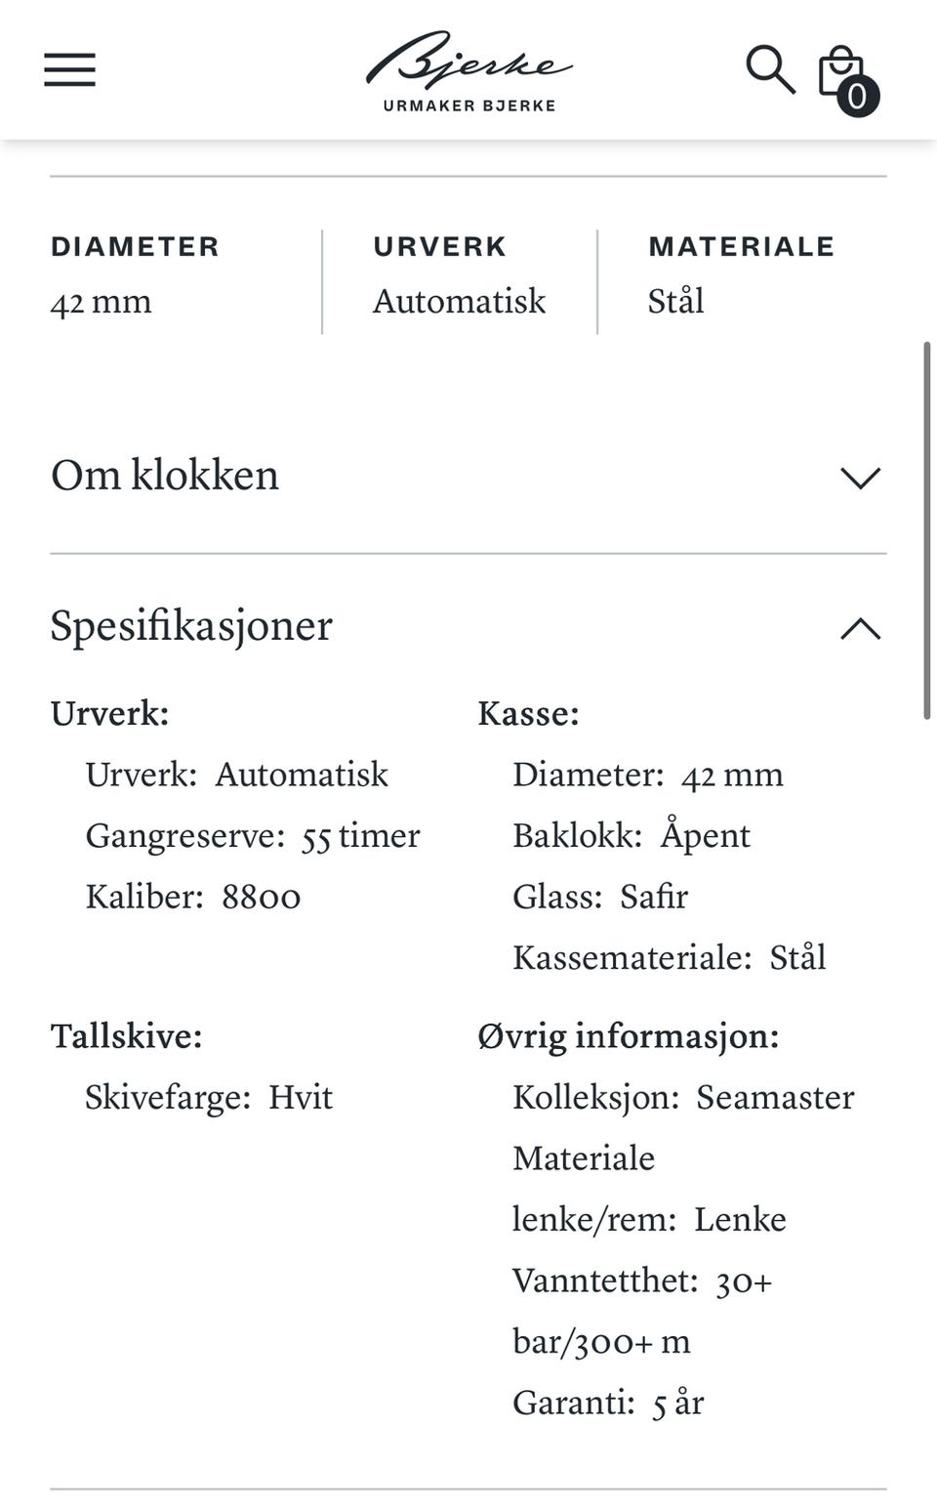Click the page's vertical scrollbar thumb
Viewport: 937px width, 1512px height.
pos(926,530)
